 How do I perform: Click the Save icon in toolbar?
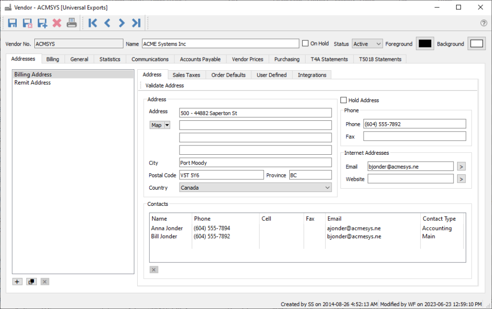coord(13,23)
